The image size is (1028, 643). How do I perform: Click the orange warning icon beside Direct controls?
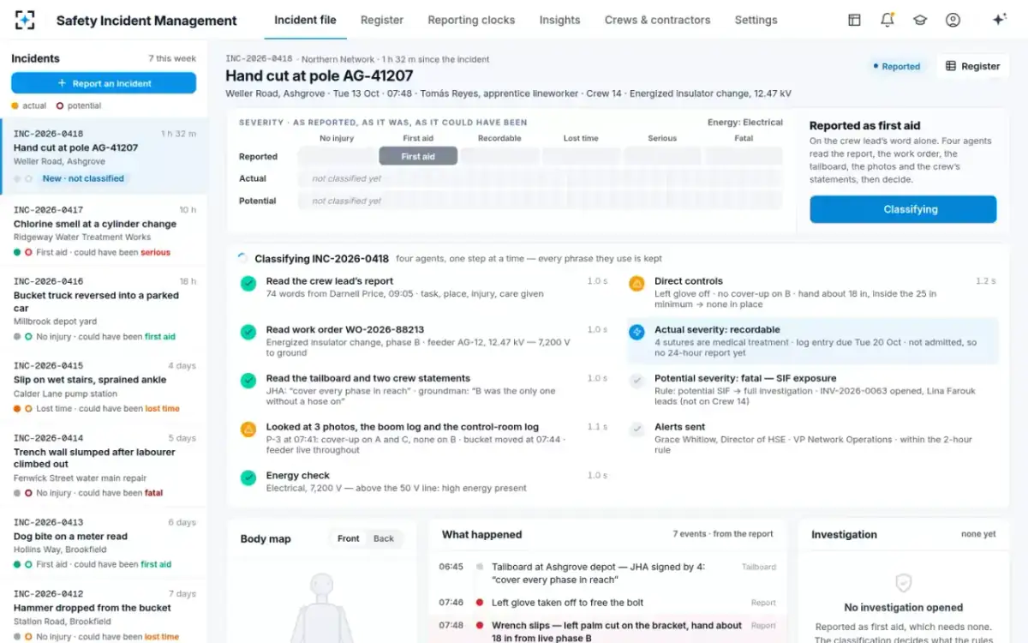pyautogui.click(x=637, y=284)
